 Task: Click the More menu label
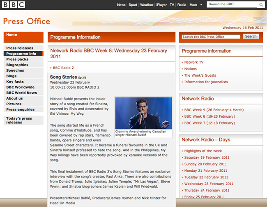[193, 5]
